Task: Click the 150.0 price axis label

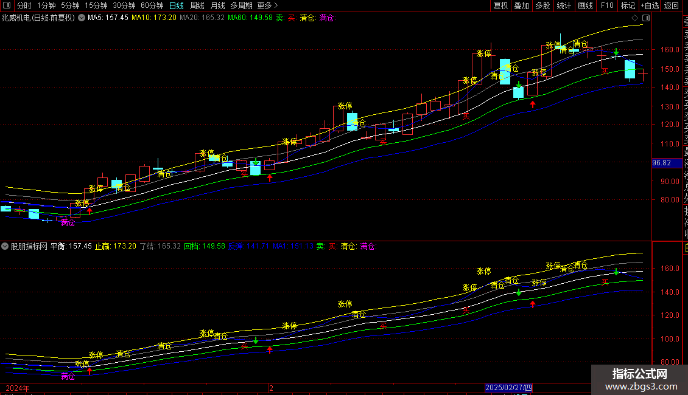Action: tap(670, 69)
